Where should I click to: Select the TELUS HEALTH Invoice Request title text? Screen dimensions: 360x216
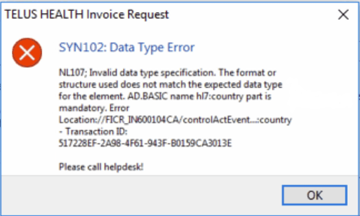[87, 15]
